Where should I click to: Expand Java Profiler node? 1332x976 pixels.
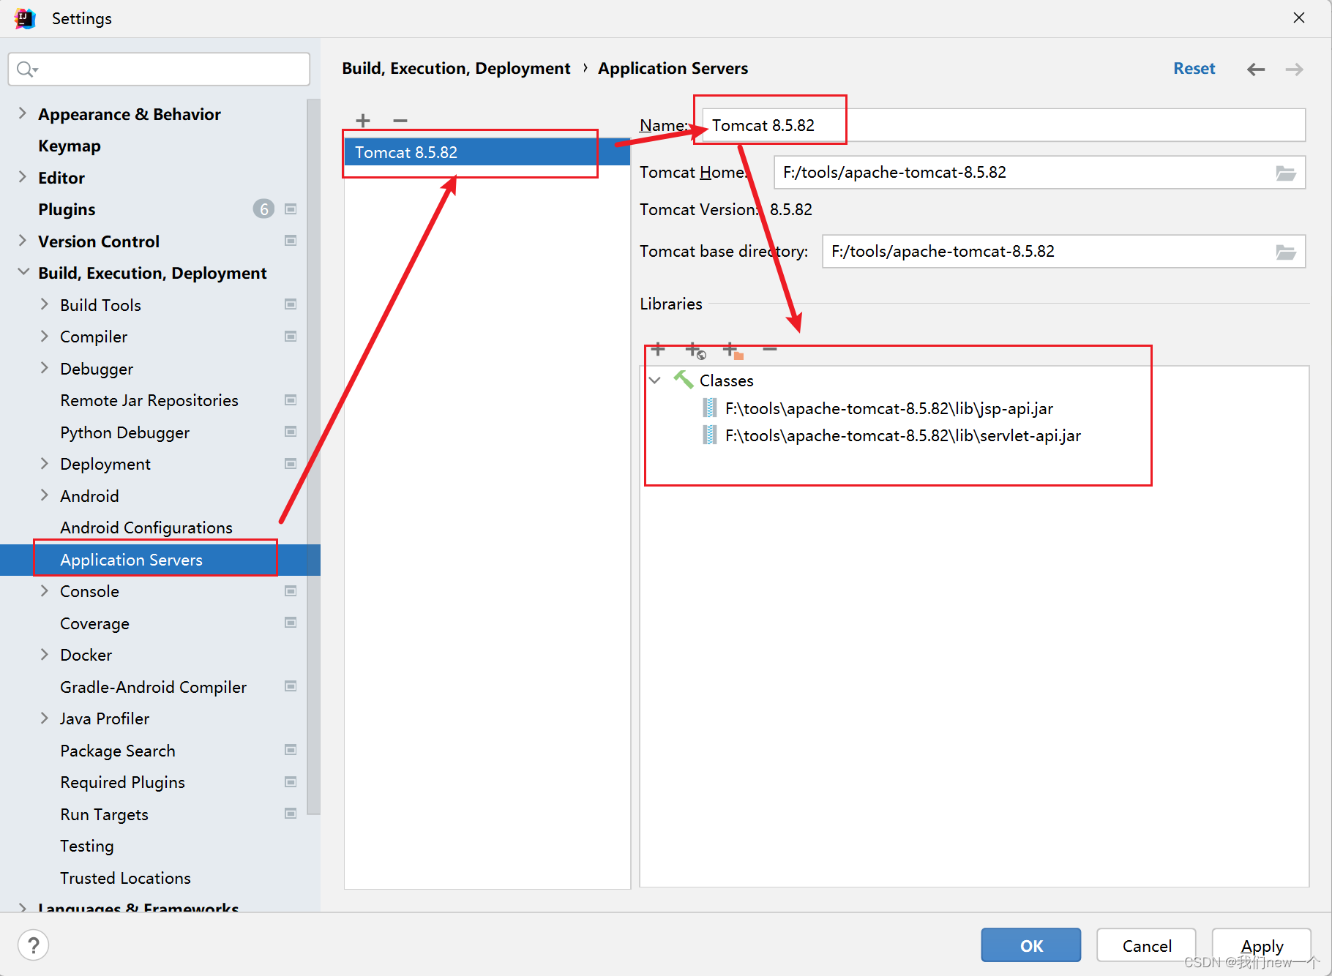pyautogui.click(x=45, y=718)
